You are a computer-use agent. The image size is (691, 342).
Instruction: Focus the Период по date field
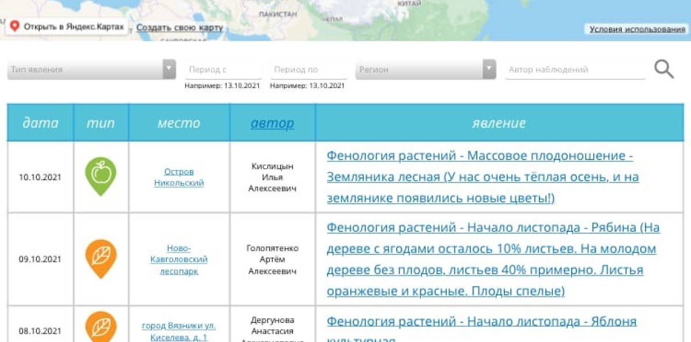(309, 70)
